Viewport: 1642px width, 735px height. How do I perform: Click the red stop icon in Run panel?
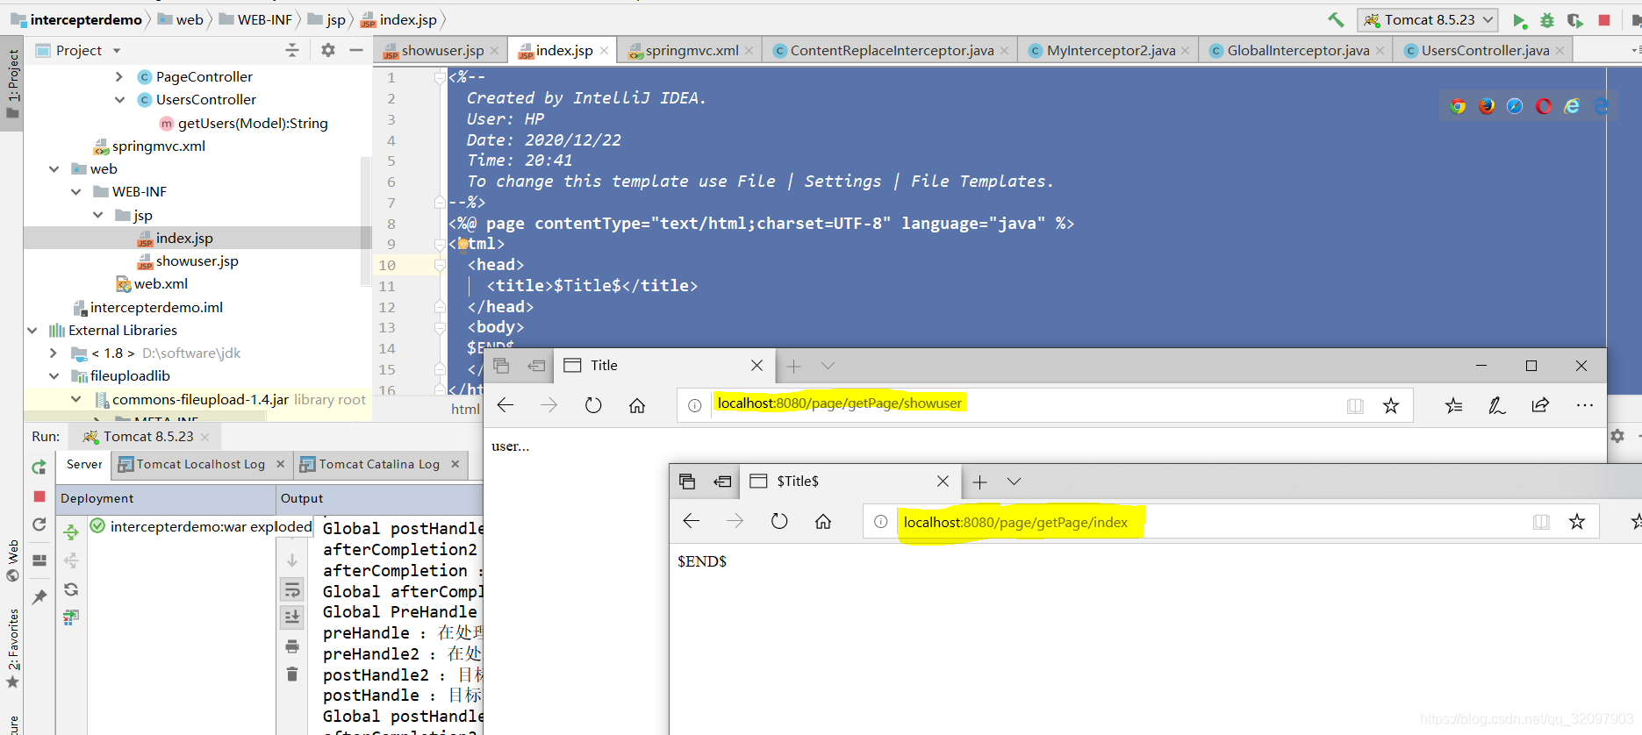(39, 496)
